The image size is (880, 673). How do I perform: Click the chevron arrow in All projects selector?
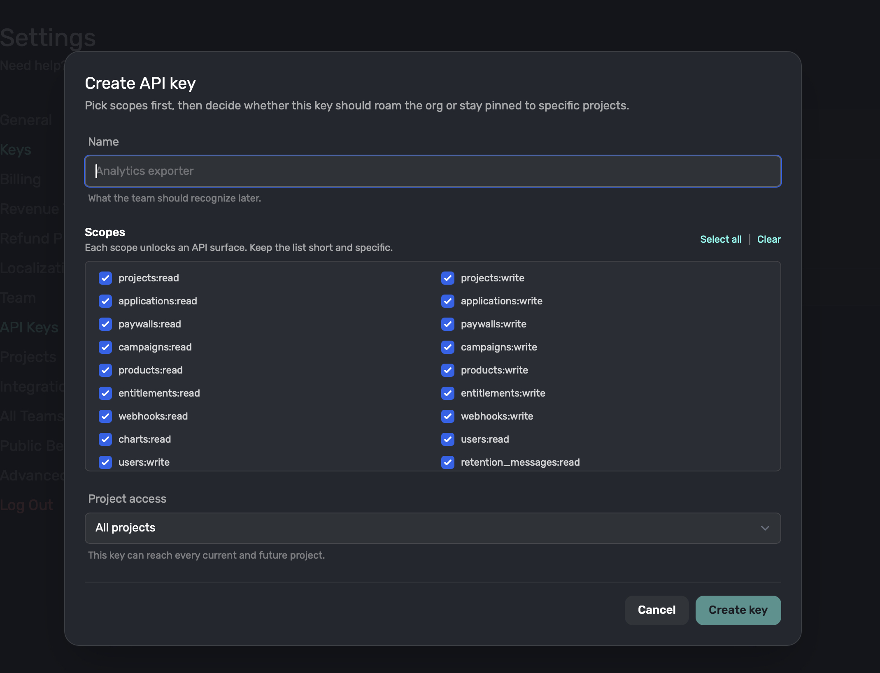(x=765, y=528)
